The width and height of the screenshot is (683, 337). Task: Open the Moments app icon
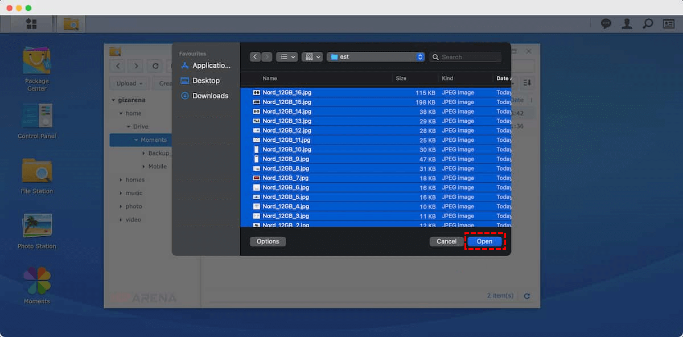click(x=36, y=286)
